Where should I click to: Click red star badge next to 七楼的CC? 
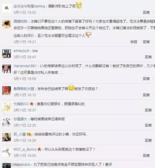click(32, 104)
